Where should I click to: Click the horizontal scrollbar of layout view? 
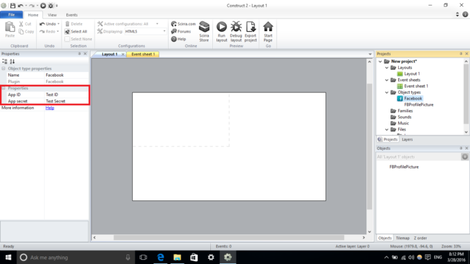229,237
